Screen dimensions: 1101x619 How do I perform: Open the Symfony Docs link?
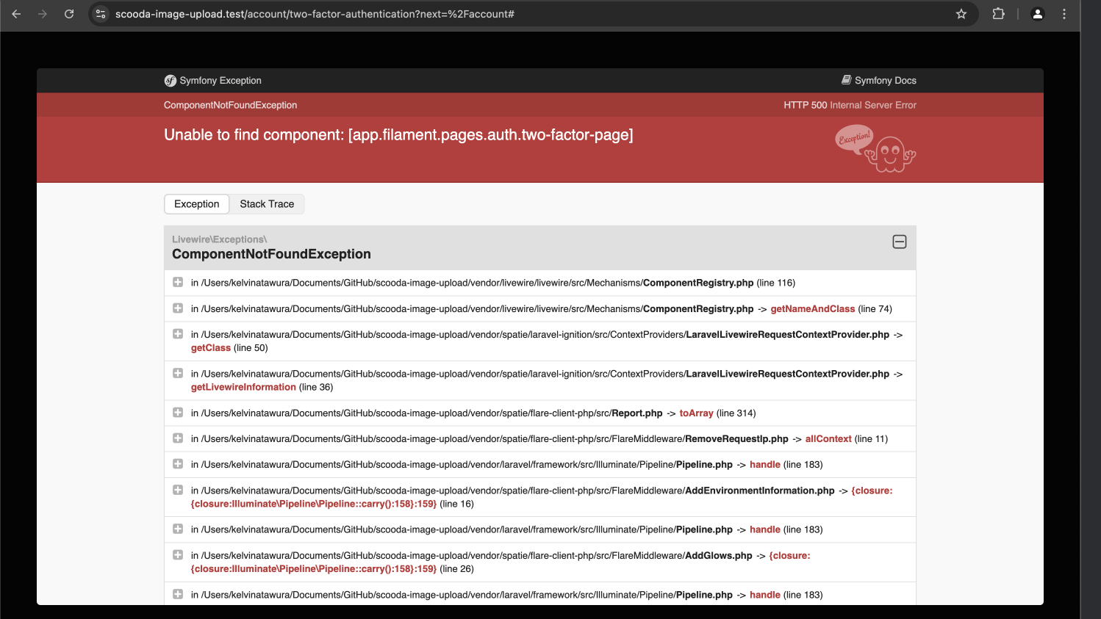click(x=879, y=81)
